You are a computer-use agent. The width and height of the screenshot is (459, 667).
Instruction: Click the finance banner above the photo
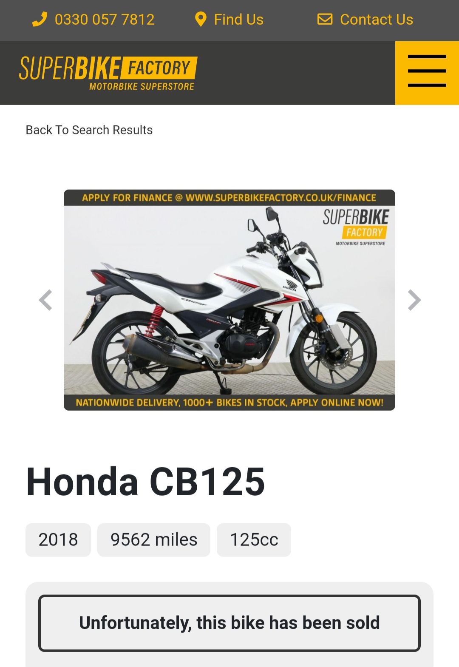tap(229, 198)
